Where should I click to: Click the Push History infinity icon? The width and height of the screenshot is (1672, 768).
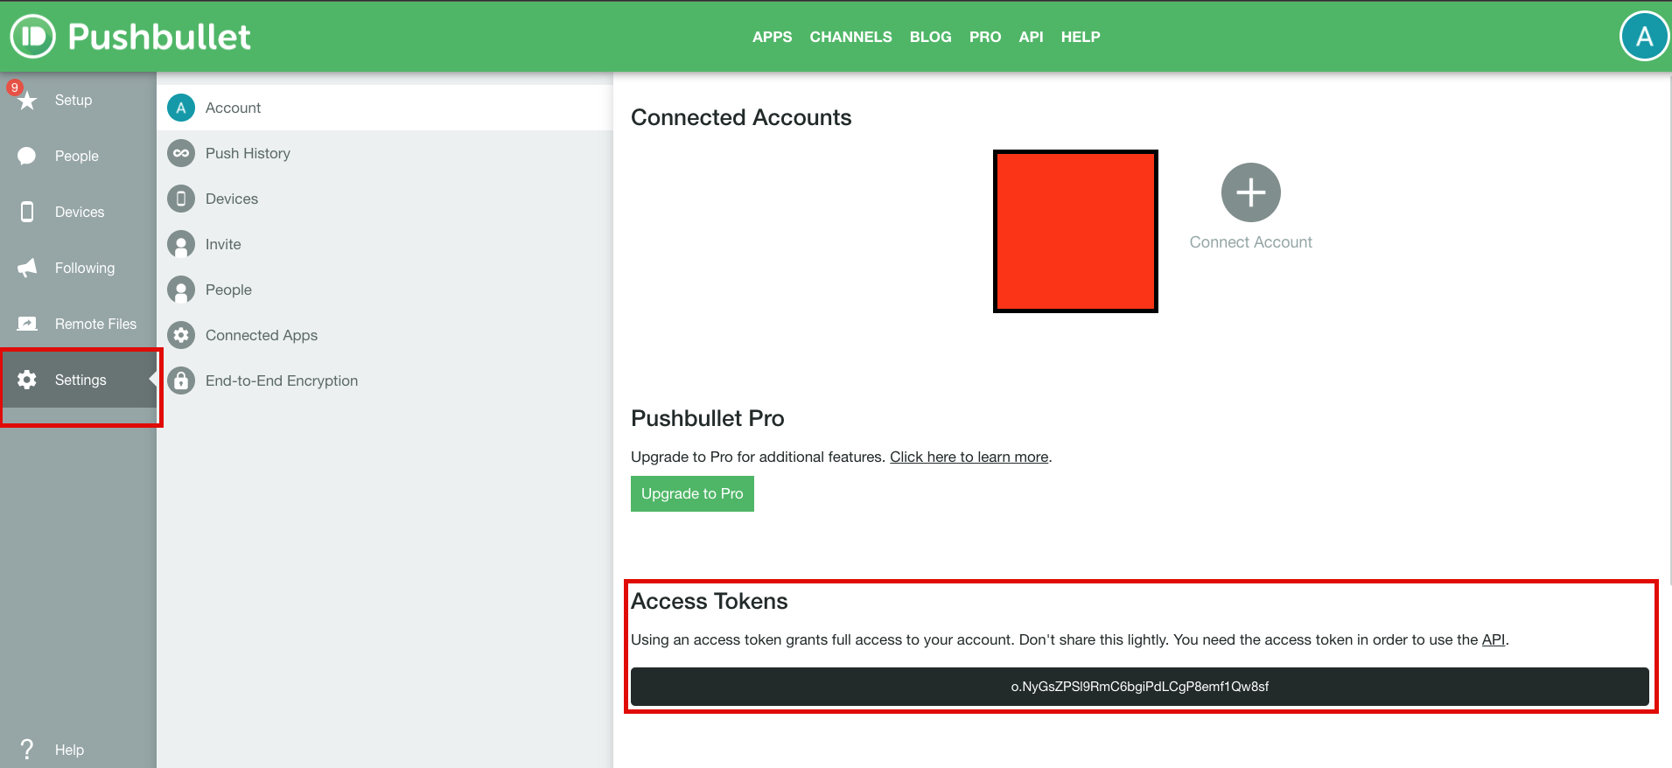[181, 153]
